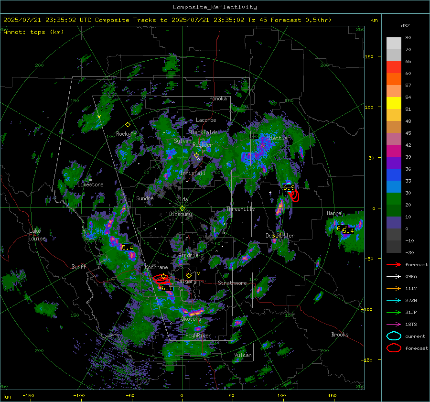The image size is (430, 402).
Task: Click the red forecast ellipse legend icon
Action: click(x=394, y=348)
